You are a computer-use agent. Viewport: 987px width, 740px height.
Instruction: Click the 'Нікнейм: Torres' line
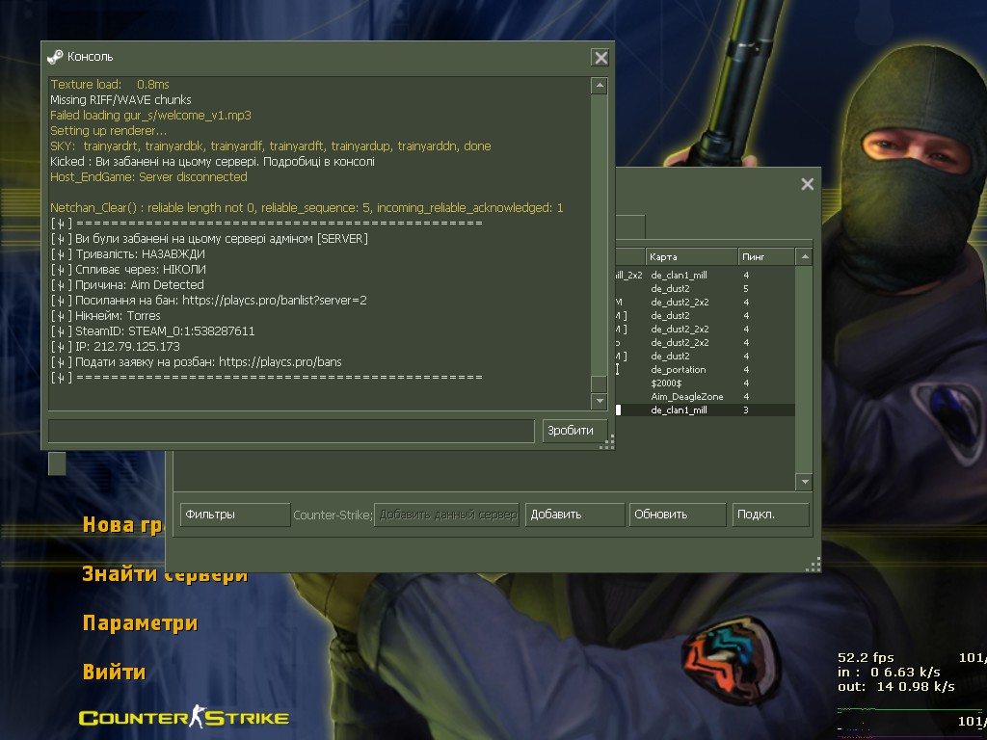point(105,316)
